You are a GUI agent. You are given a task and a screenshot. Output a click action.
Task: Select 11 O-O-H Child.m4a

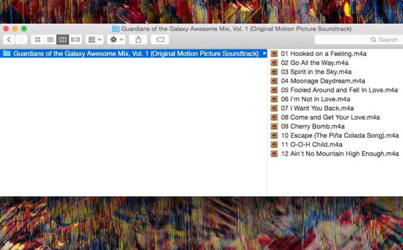[x=311, y=145]
